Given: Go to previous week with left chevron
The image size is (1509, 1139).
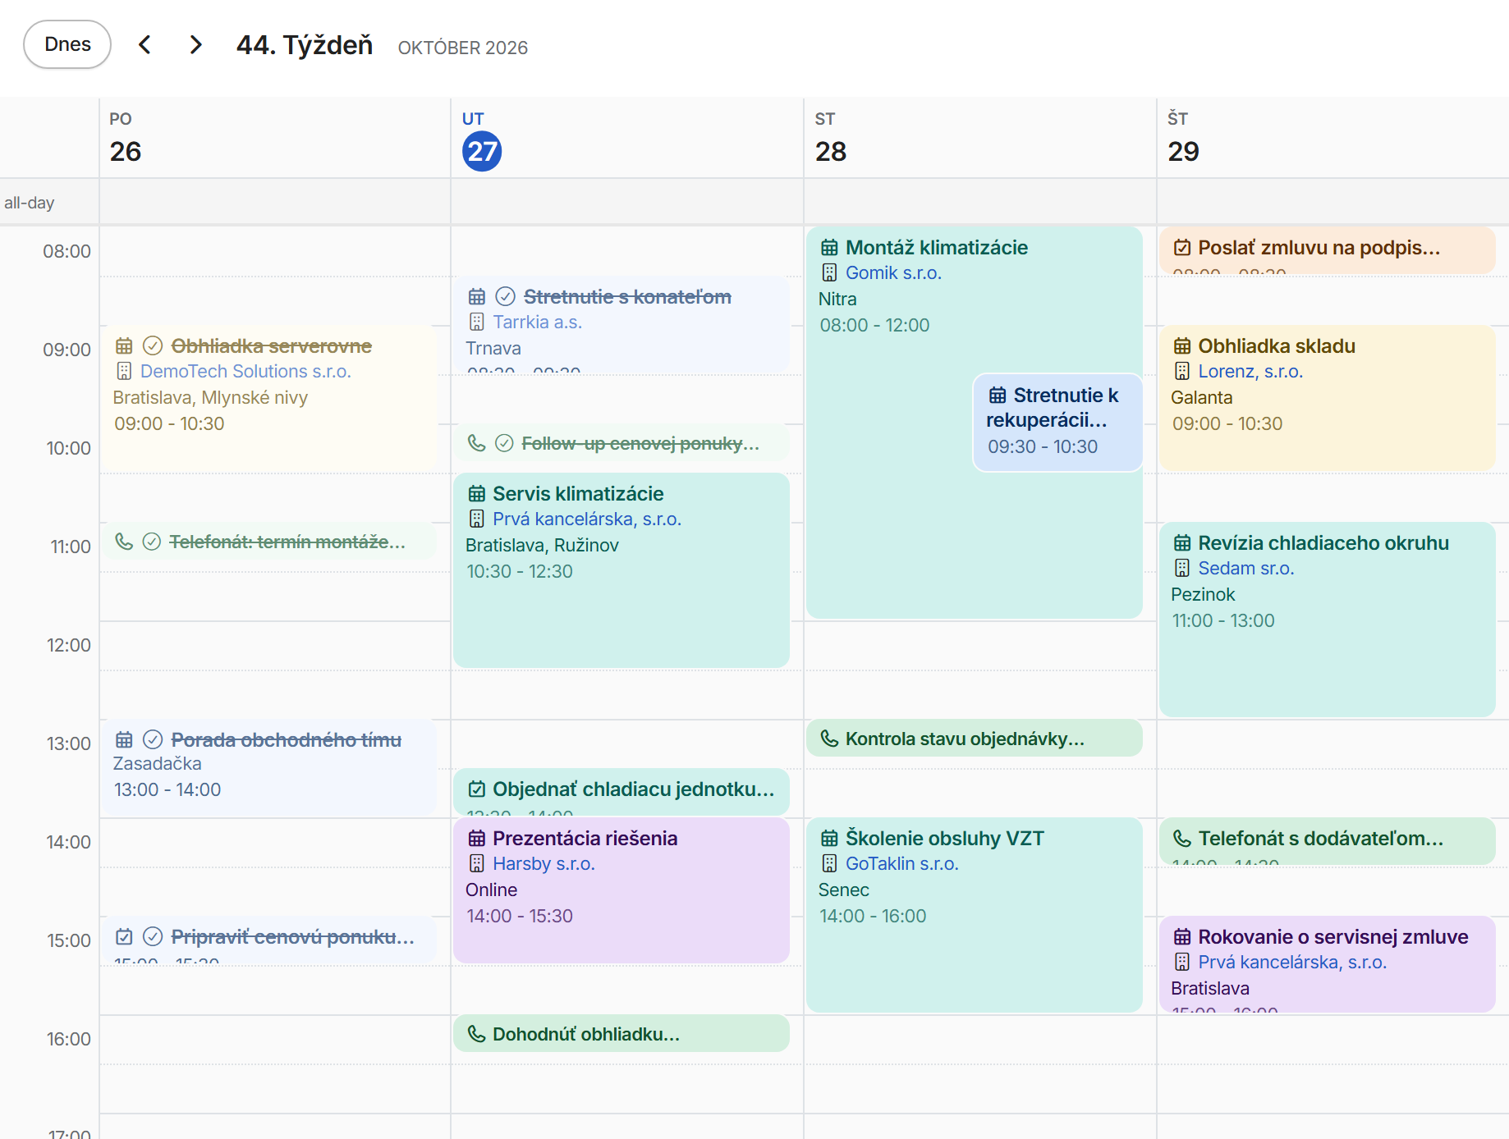Looking at the screenshot, I should 144,44.
